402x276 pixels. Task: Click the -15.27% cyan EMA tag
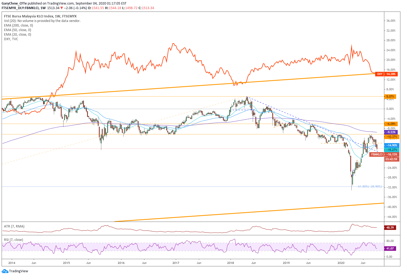coord(392,150)
